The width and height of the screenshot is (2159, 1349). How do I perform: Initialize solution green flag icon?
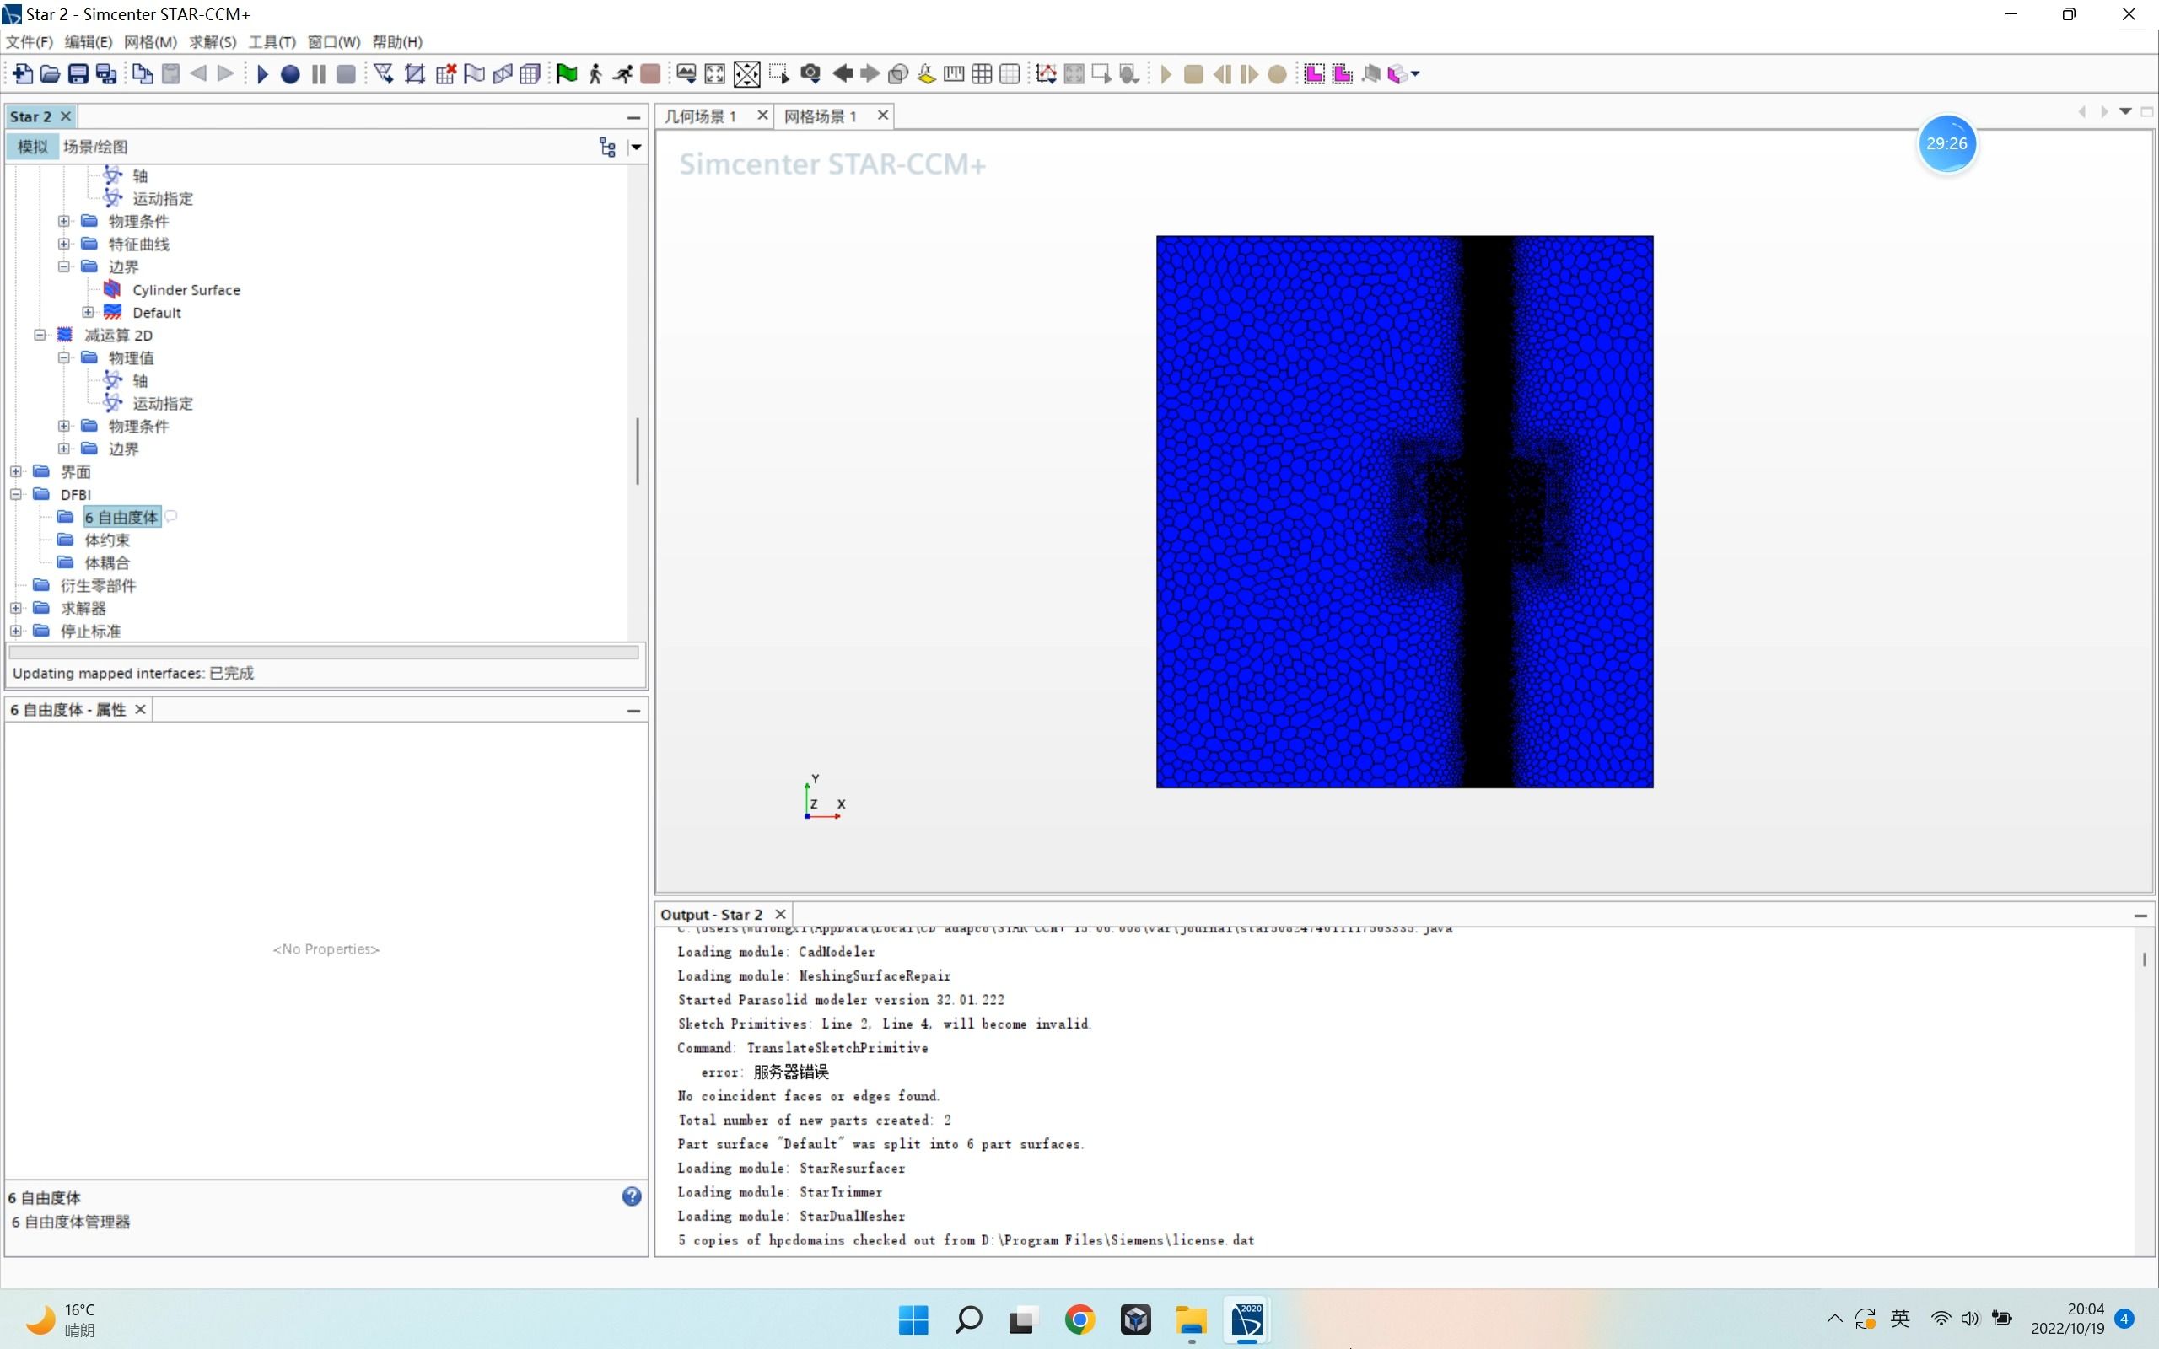click(567, 74)
